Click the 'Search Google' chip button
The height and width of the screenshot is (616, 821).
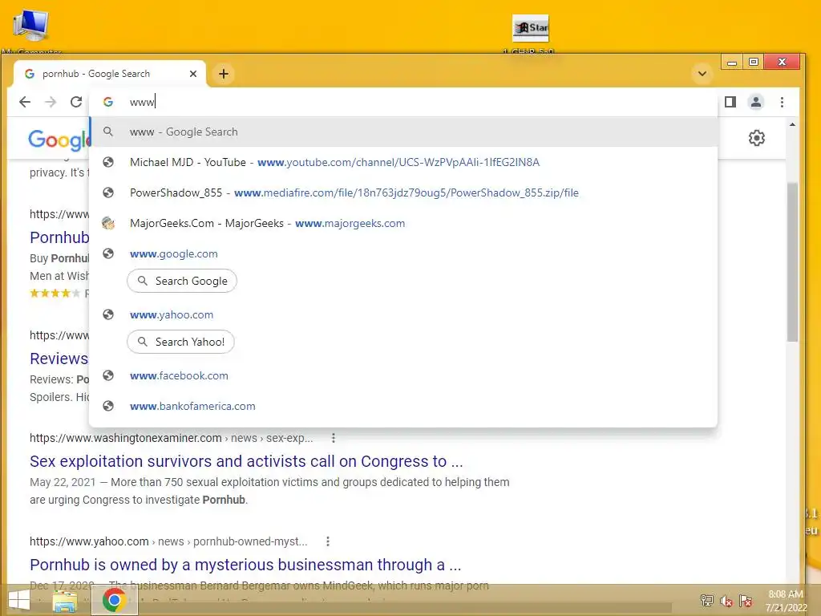point(182,281)
